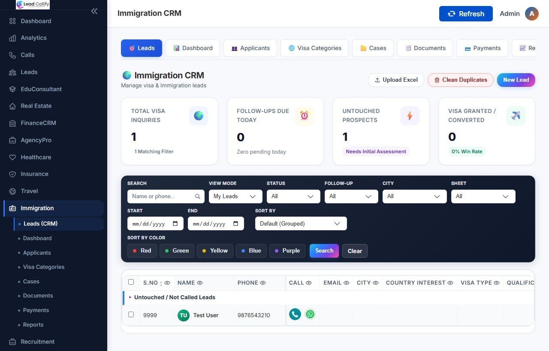Open the Follow-Up filter dropdown
The image size is (549, 351).
pos(351,196)
